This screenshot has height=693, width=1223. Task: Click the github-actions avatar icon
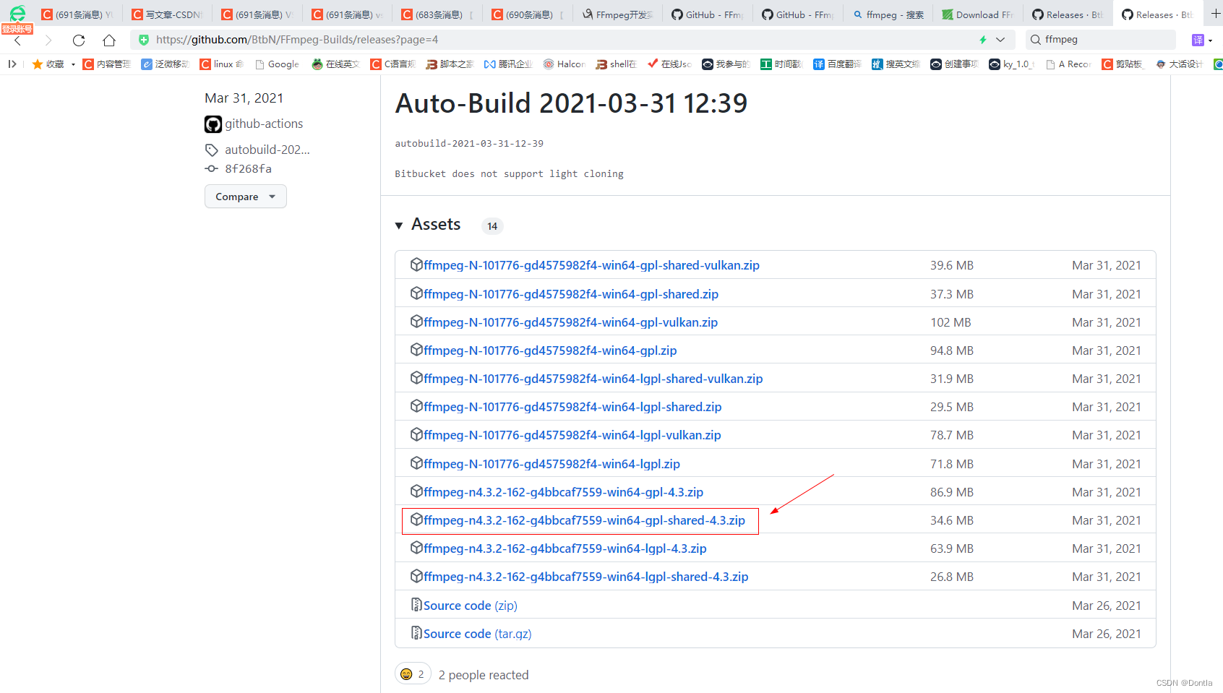pos(213,124)
